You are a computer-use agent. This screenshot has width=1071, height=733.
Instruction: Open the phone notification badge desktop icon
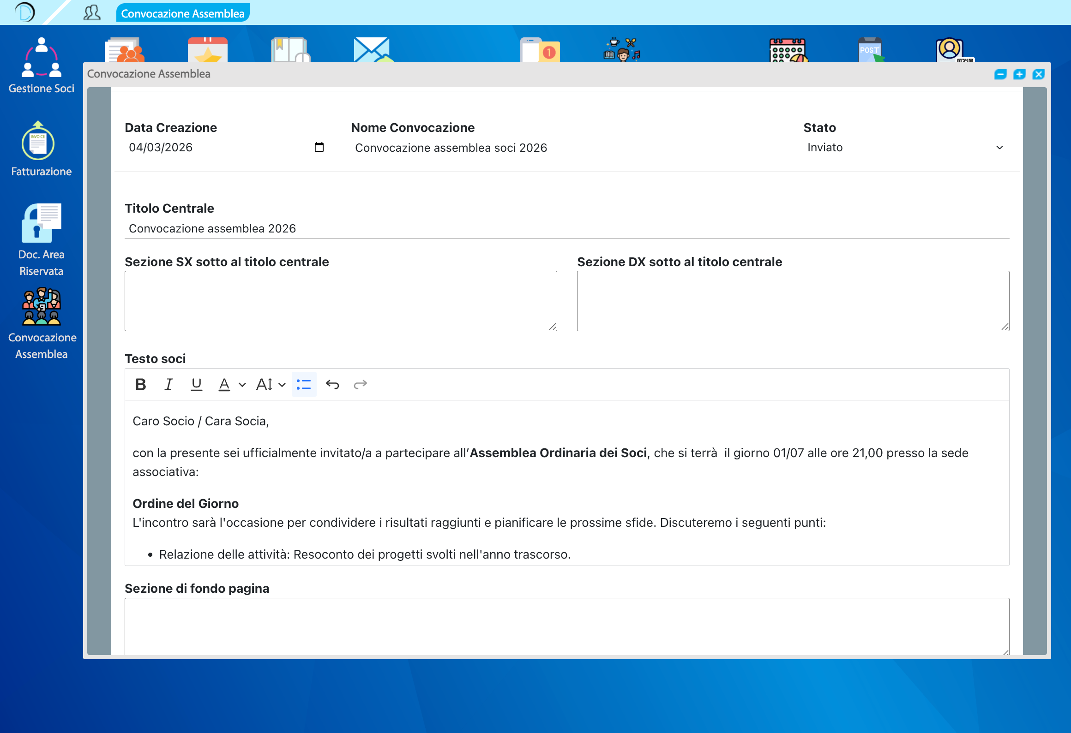pos(540,50)
